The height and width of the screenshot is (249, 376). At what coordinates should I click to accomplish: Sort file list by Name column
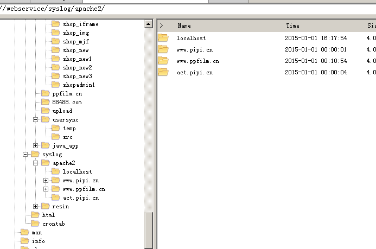184,25
